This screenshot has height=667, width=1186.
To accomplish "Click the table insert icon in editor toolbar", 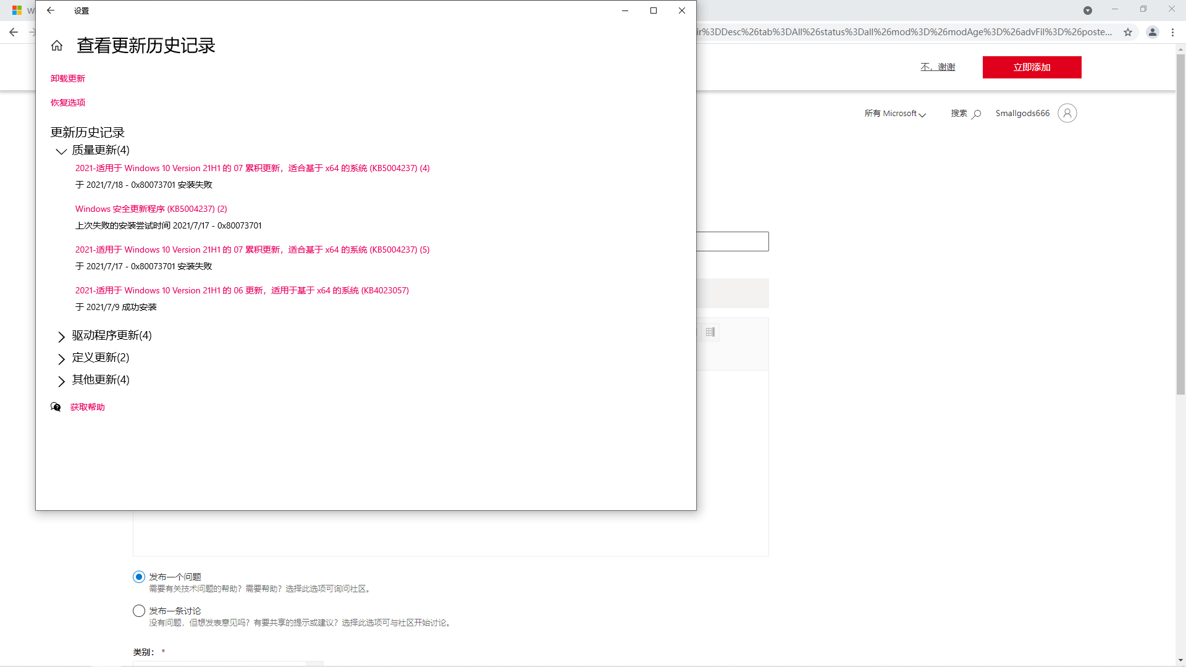I will click(710, 332).
